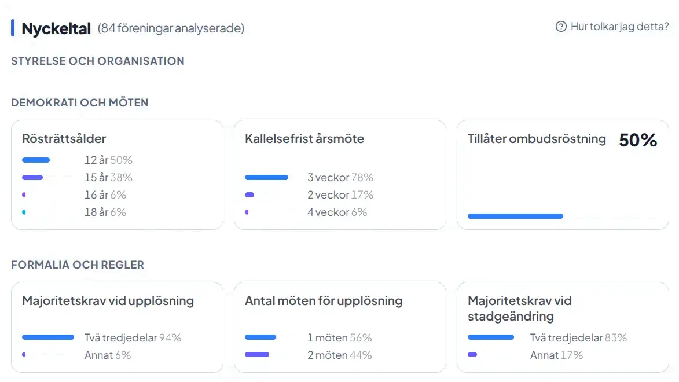Open Hur tolkar jag detta?
The height and width of the screenshot is (382, 679).
pos(618,26)
